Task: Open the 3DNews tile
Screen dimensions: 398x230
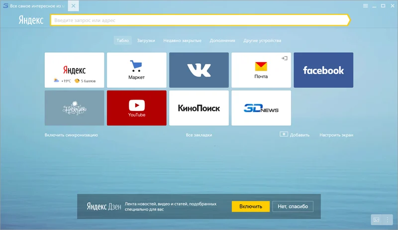Action: pyautogui.click(x=261, y=108)
